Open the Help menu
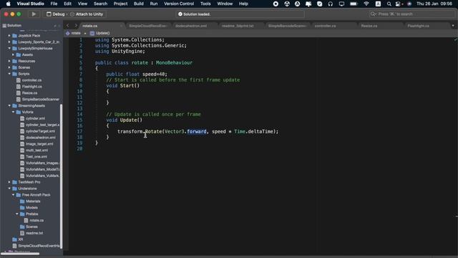This screenshot has height=258, width=458. pyautogui.click(x=243, y=4)
